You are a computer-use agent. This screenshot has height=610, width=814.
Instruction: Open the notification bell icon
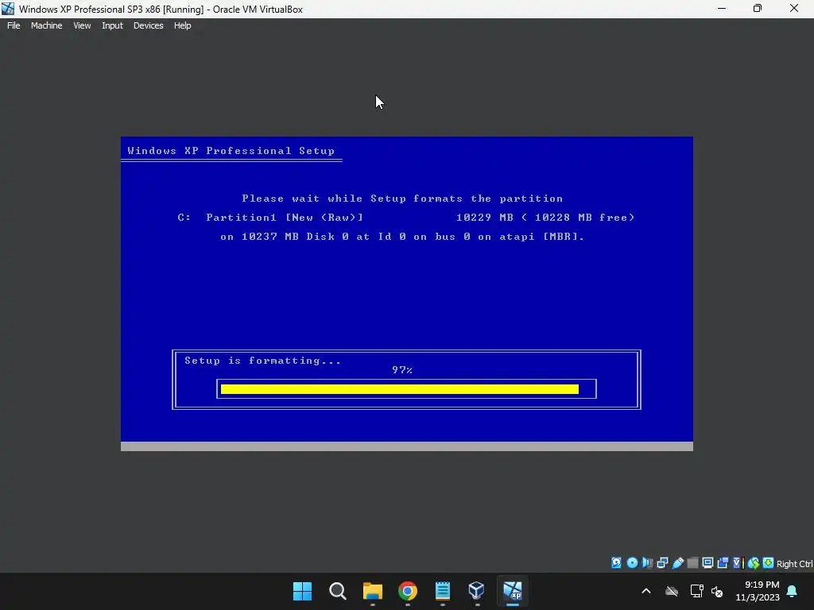pos(793,591)
